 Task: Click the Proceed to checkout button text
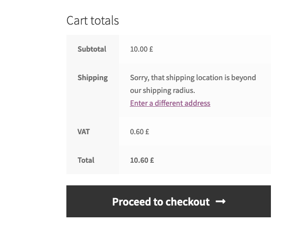pyautogui.click(x=161, y=202)
